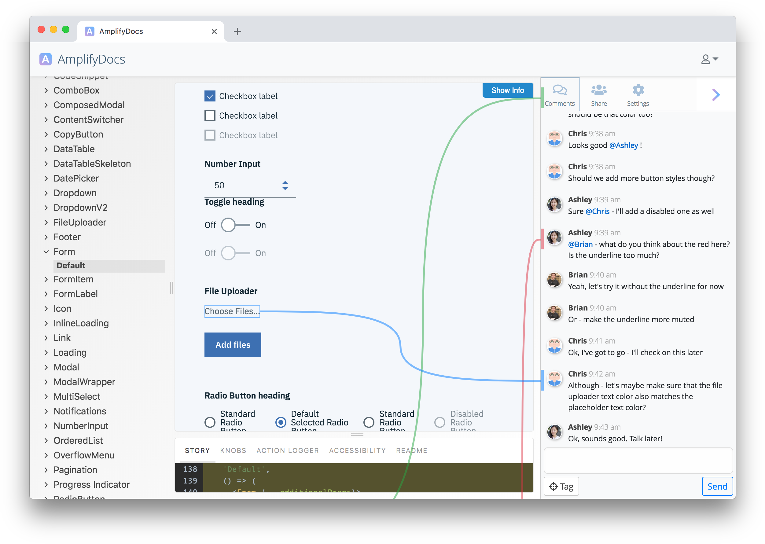765x544 pixels.
Task: Click the Disabled Radio Button
Action: tap(440, 422)
